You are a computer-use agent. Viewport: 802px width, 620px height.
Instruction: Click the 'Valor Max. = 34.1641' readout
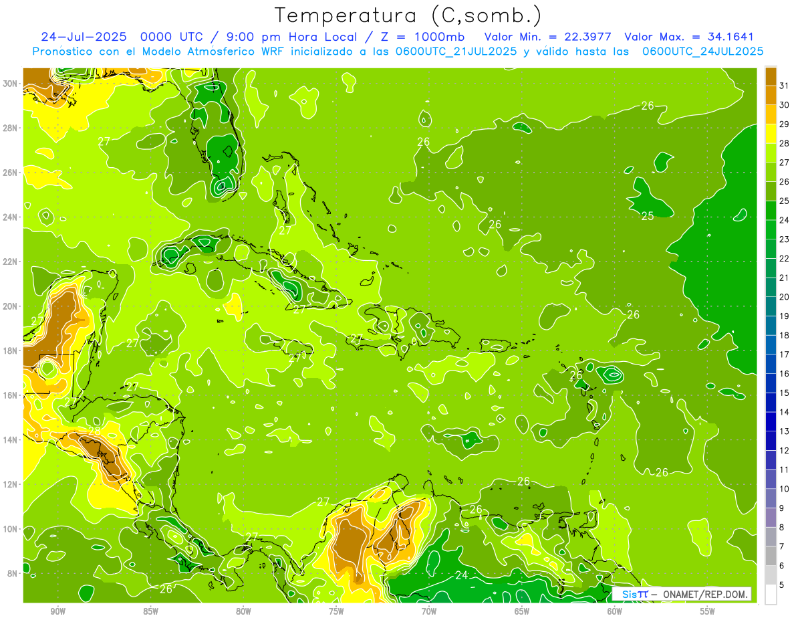689,37
